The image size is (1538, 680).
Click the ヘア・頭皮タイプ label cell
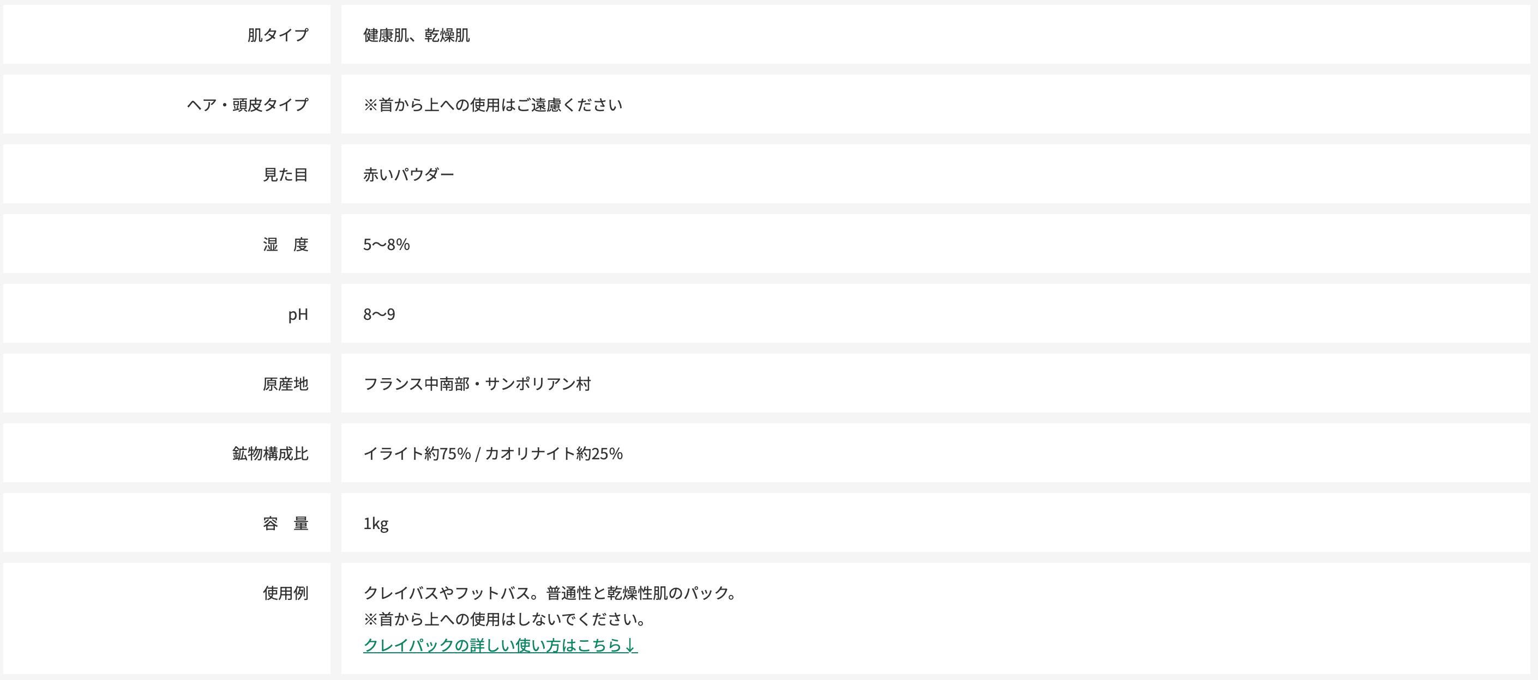247,105
